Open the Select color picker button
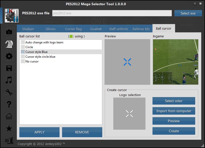This screenshot has width=205, height=148. pos(174,101)
